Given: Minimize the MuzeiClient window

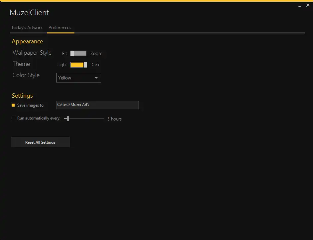Looking at the screenshot, I should click(x=299, y=6).
